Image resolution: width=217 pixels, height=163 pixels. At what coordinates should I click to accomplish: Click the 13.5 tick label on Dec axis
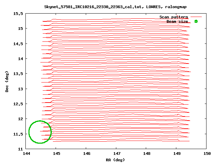pyautogui.click(x=18, y=74)
